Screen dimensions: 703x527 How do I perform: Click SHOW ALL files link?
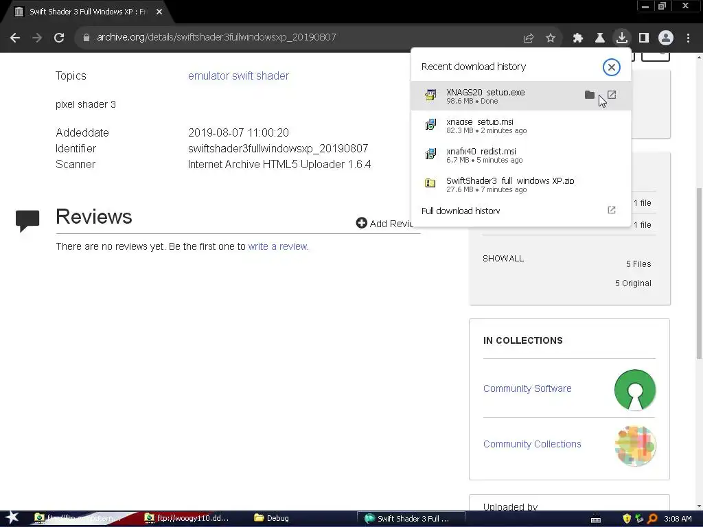(503, 259)
